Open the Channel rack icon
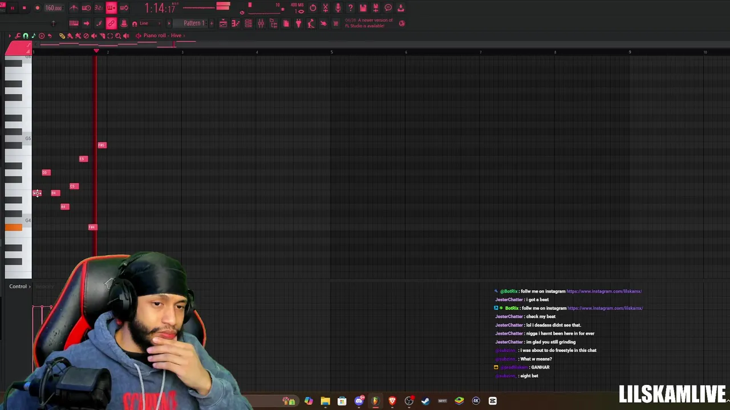This screenshot has height=410, width=730. point(248,23)
